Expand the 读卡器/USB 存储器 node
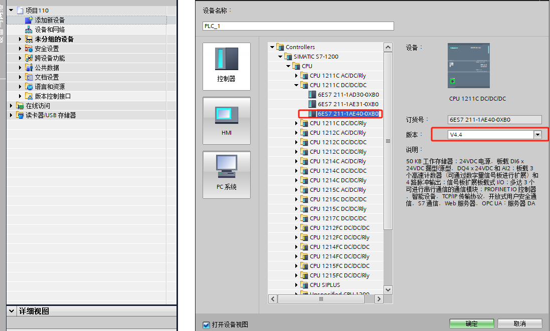Screen dimensions: 550x331 pyautogui.click(x=11, y=115)
